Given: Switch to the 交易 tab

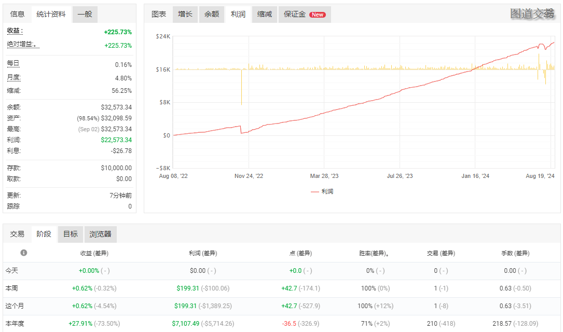Looking at the screenshot, I should coord(17,234).
